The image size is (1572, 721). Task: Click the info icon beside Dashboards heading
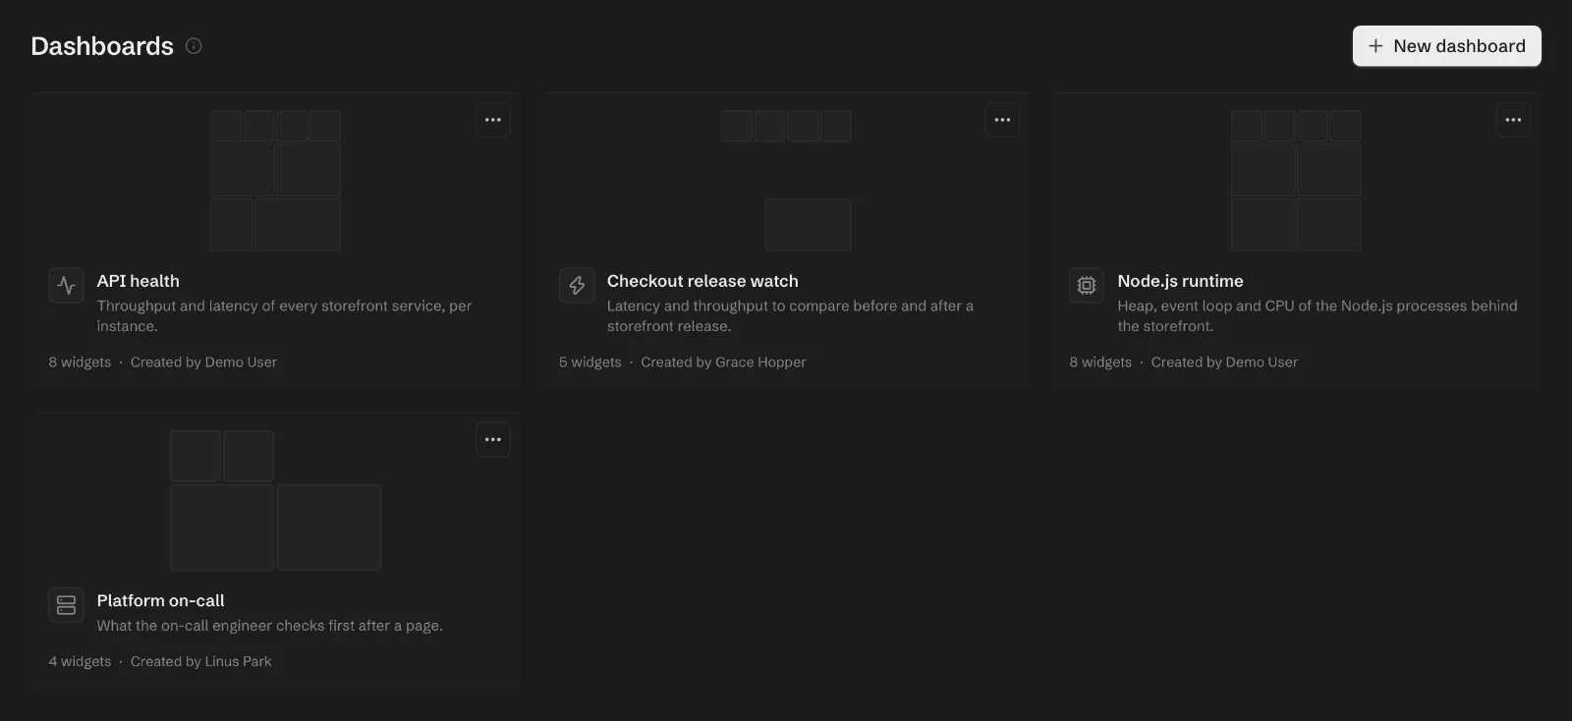[194, 46]
